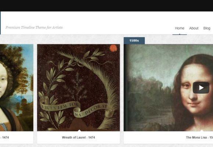213x147 pixels.
Task: Click the white caret below the Wreath painting
Action: coord(79,130)
